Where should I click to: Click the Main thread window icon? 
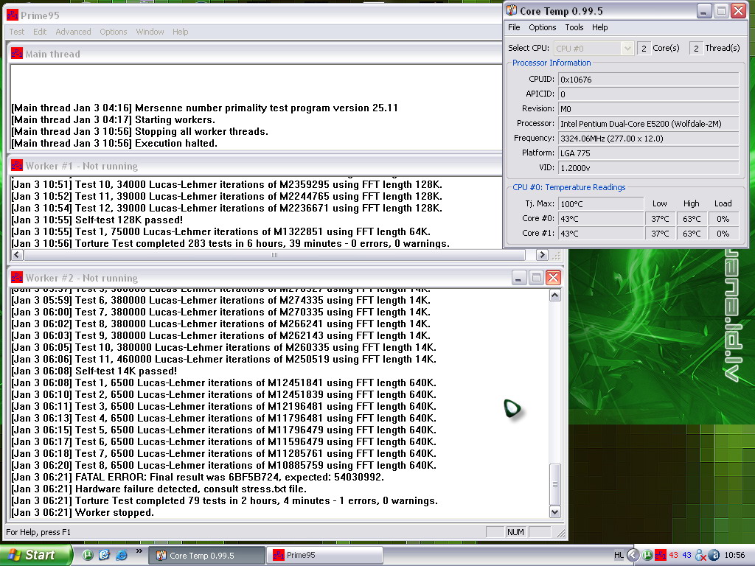pyautogui.click(x=17, y=53)
